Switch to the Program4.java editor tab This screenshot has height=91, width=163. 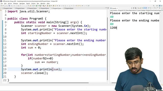[44, 8]
